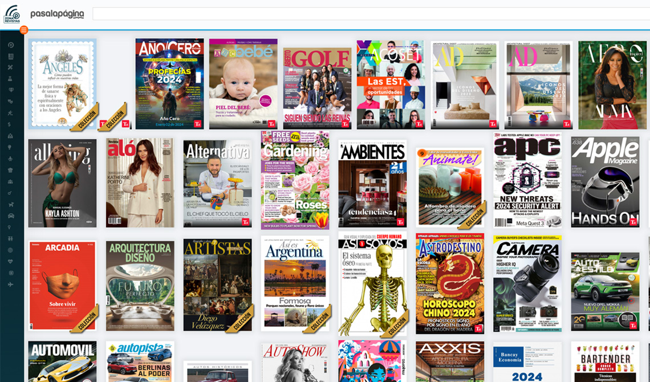The height and width of the screenshot is (382, 650).
Task: Open the Auto & Estilo Opel cover
Action: pyautogui.click(x=605, y=292)
